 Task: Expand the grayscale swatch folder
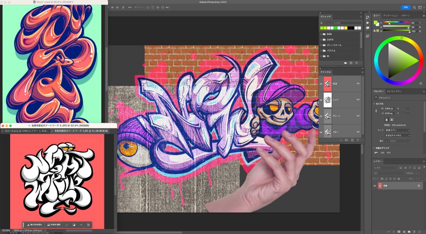[x=321, y=45]
